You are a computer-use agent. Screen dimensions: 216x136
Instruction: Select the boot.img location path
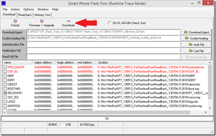[x=148, y=89]
